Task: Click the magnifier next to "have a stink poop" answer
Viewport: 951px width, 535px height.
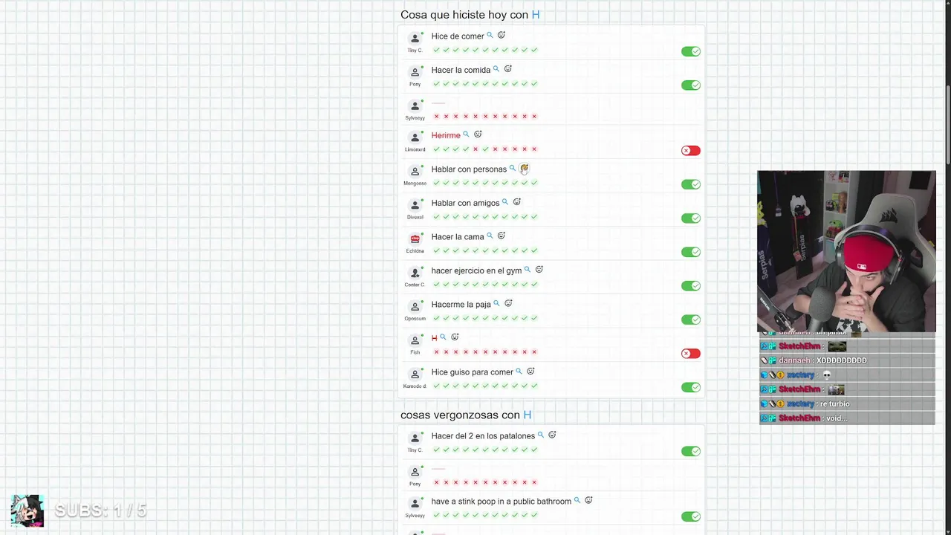Action: [577, 501]
